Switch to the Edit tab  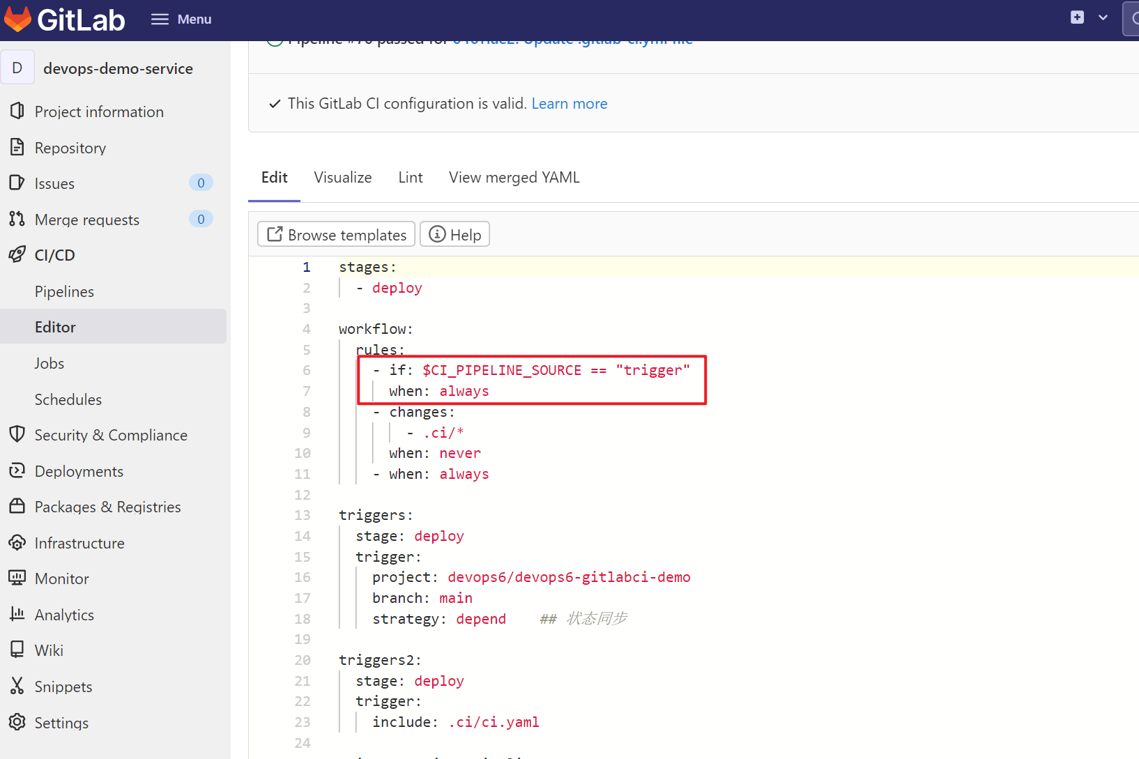click(275, 177)
